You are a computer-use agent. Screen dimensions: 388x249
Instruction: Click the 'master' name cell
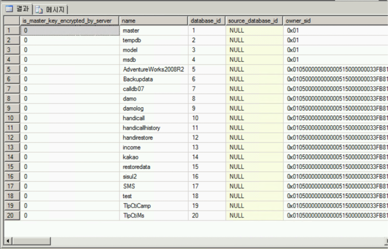154,31
